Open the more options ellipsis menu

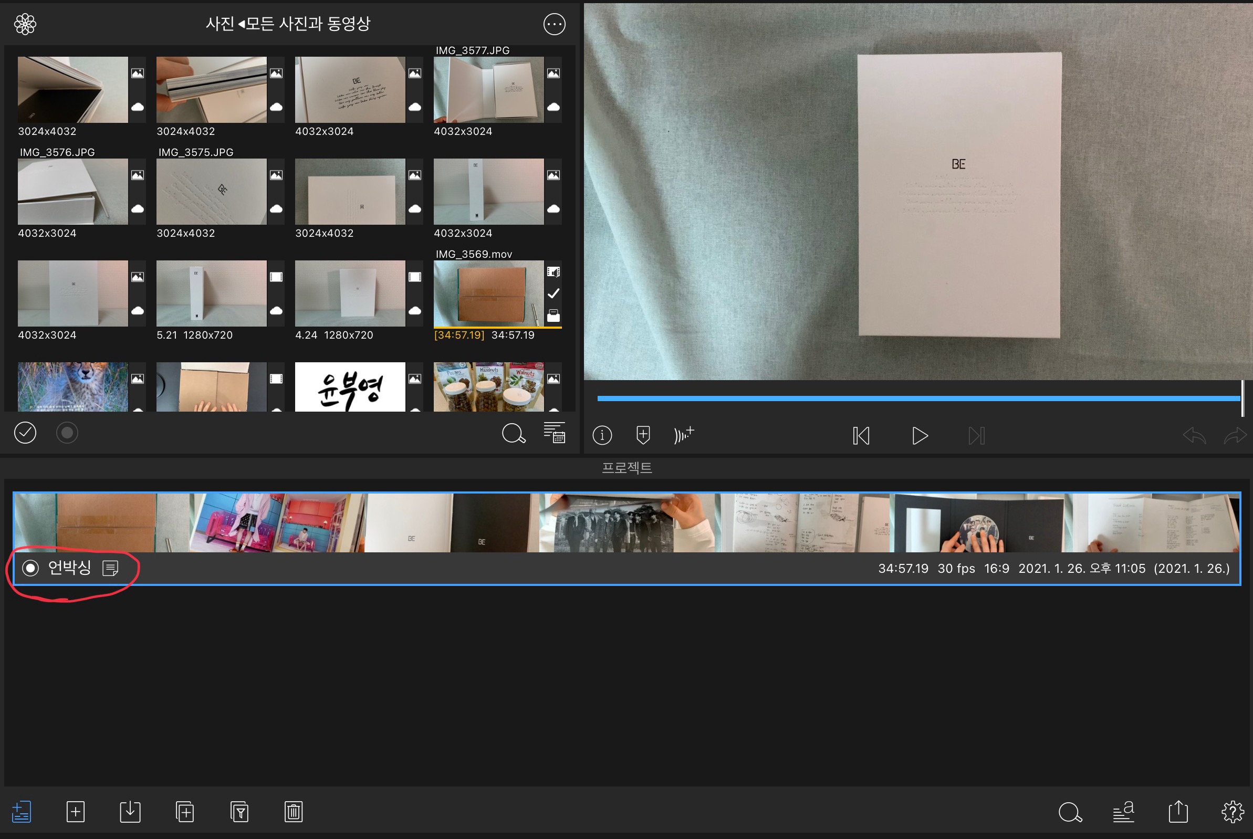click(x=554, y=24)
